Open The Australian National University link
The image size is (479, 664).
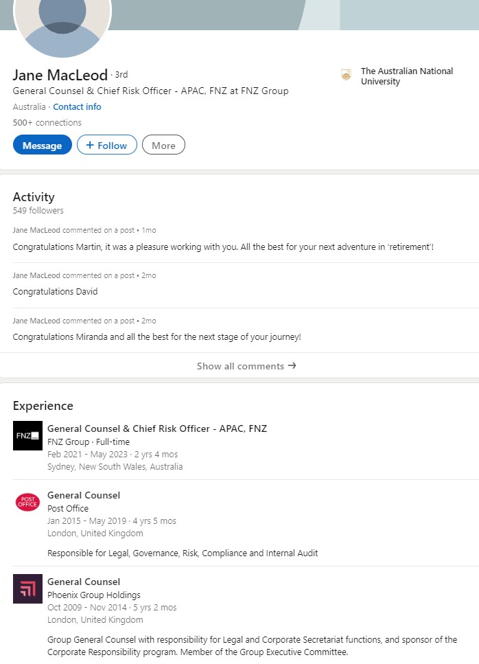407,76
